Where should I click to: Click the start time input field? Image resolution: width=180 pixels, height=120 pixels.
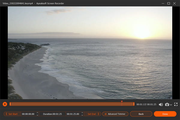pos(28,114)
